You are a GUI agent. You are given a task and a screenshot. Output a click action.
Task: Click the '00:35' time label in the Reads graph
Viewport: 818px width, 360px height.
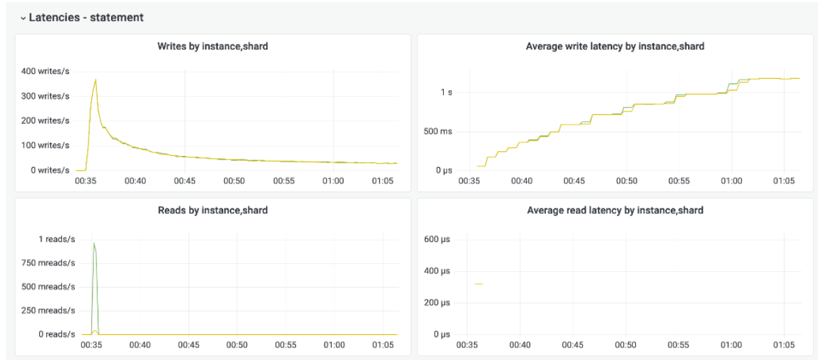click(91, 345)
